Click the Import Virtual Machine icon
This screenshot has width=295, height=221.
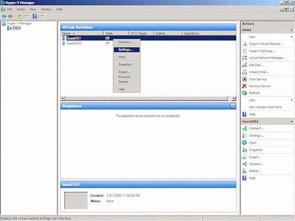[244, 44]
